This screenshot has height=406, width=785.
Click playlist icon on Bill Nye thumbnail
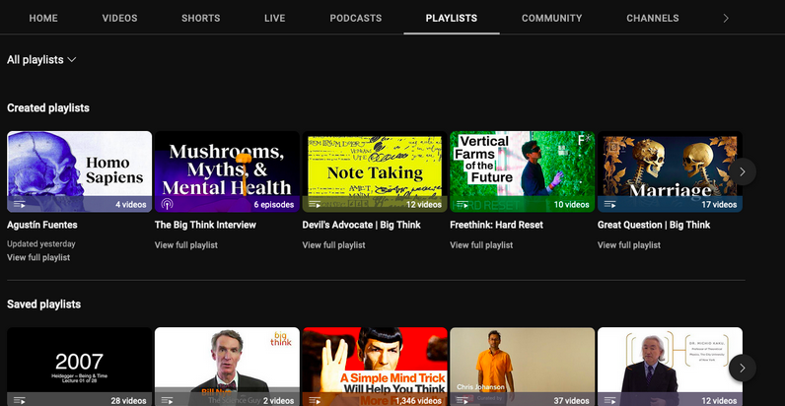pyautogui.click(x=168, y=400)
